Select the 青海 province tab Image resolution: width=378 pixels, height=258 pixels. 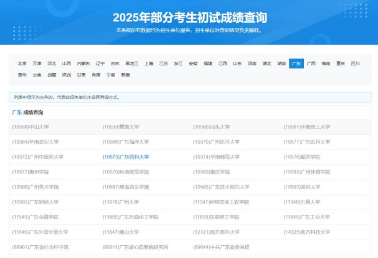point(96,75)
